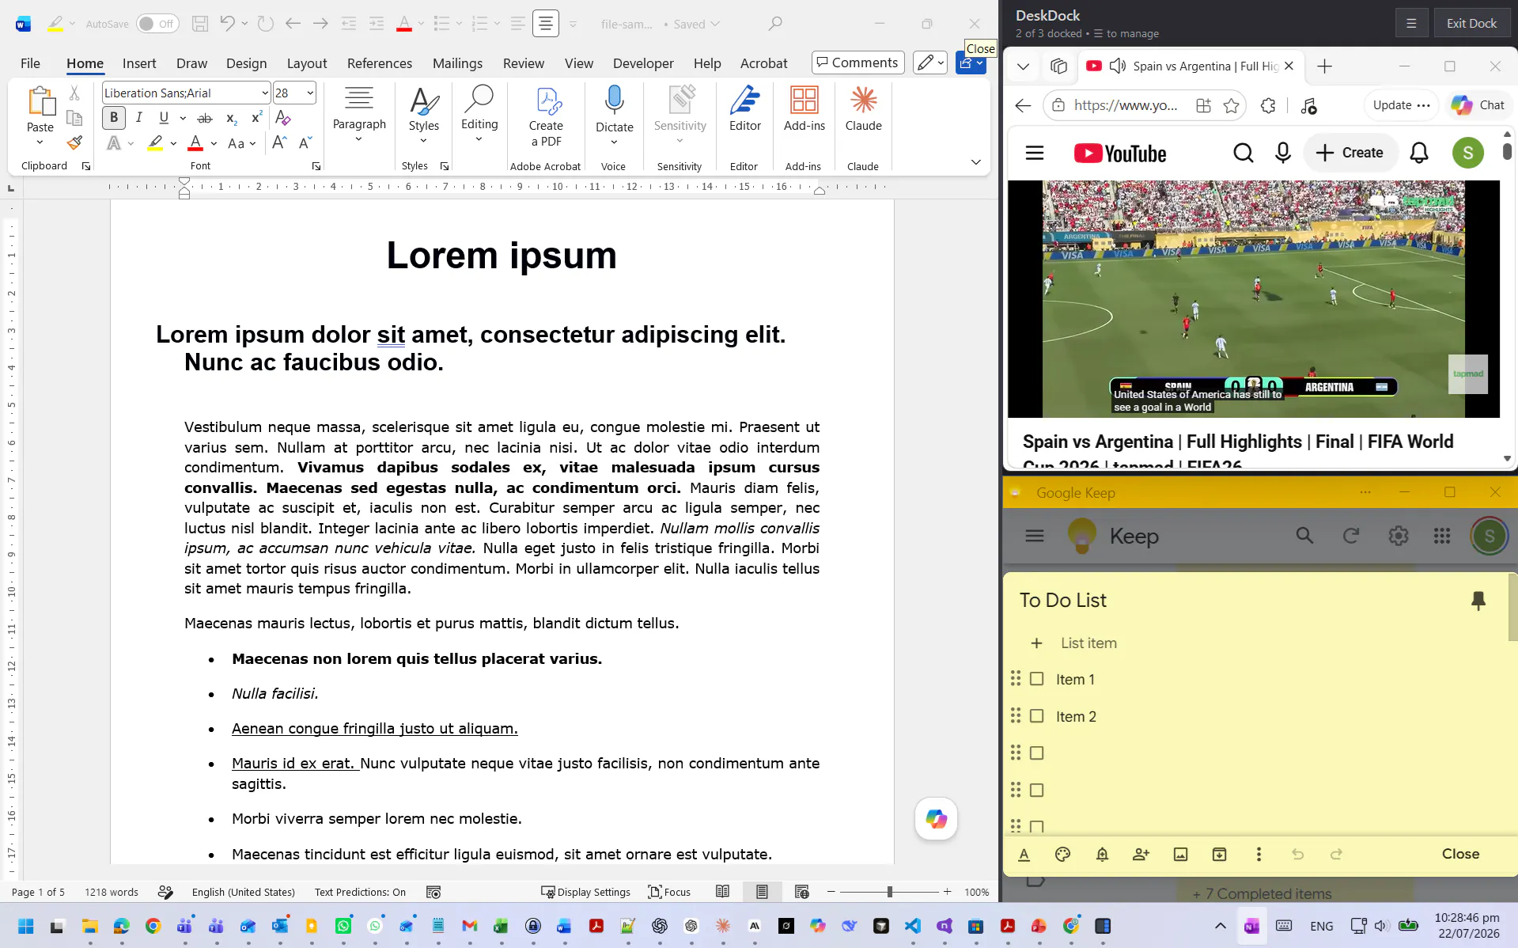Expand the Styles dropdown
Image resolution: width=1518 pixels, height=948 pixels.
coord(424,140)
